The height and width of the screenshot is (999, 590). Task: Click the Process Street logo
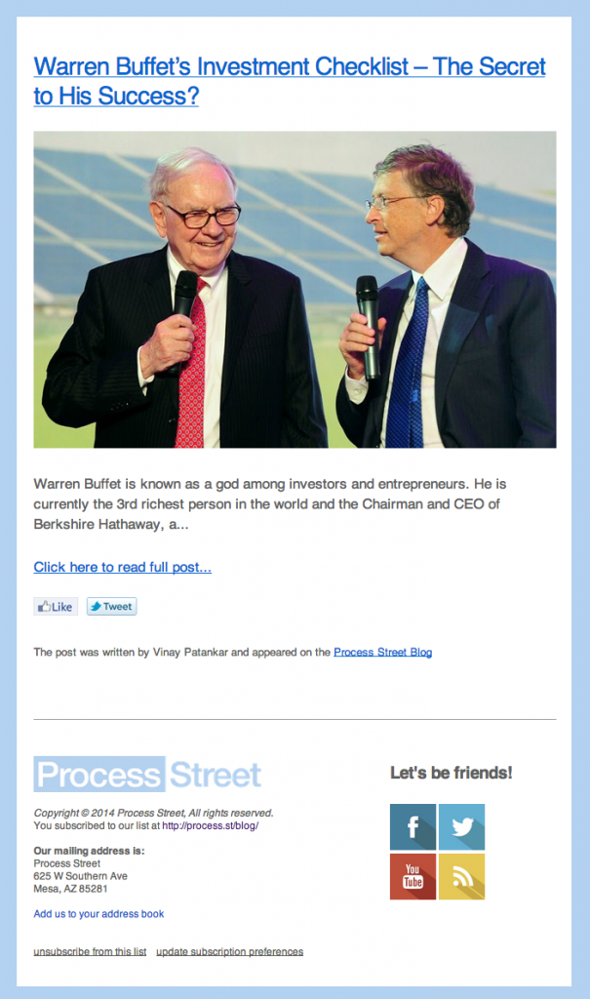[147, 774]
